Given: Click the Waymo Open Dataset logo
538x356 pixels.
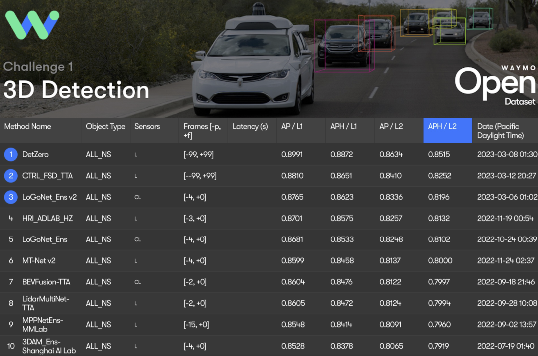Looking at the screenshot, I should coord(495,85).
